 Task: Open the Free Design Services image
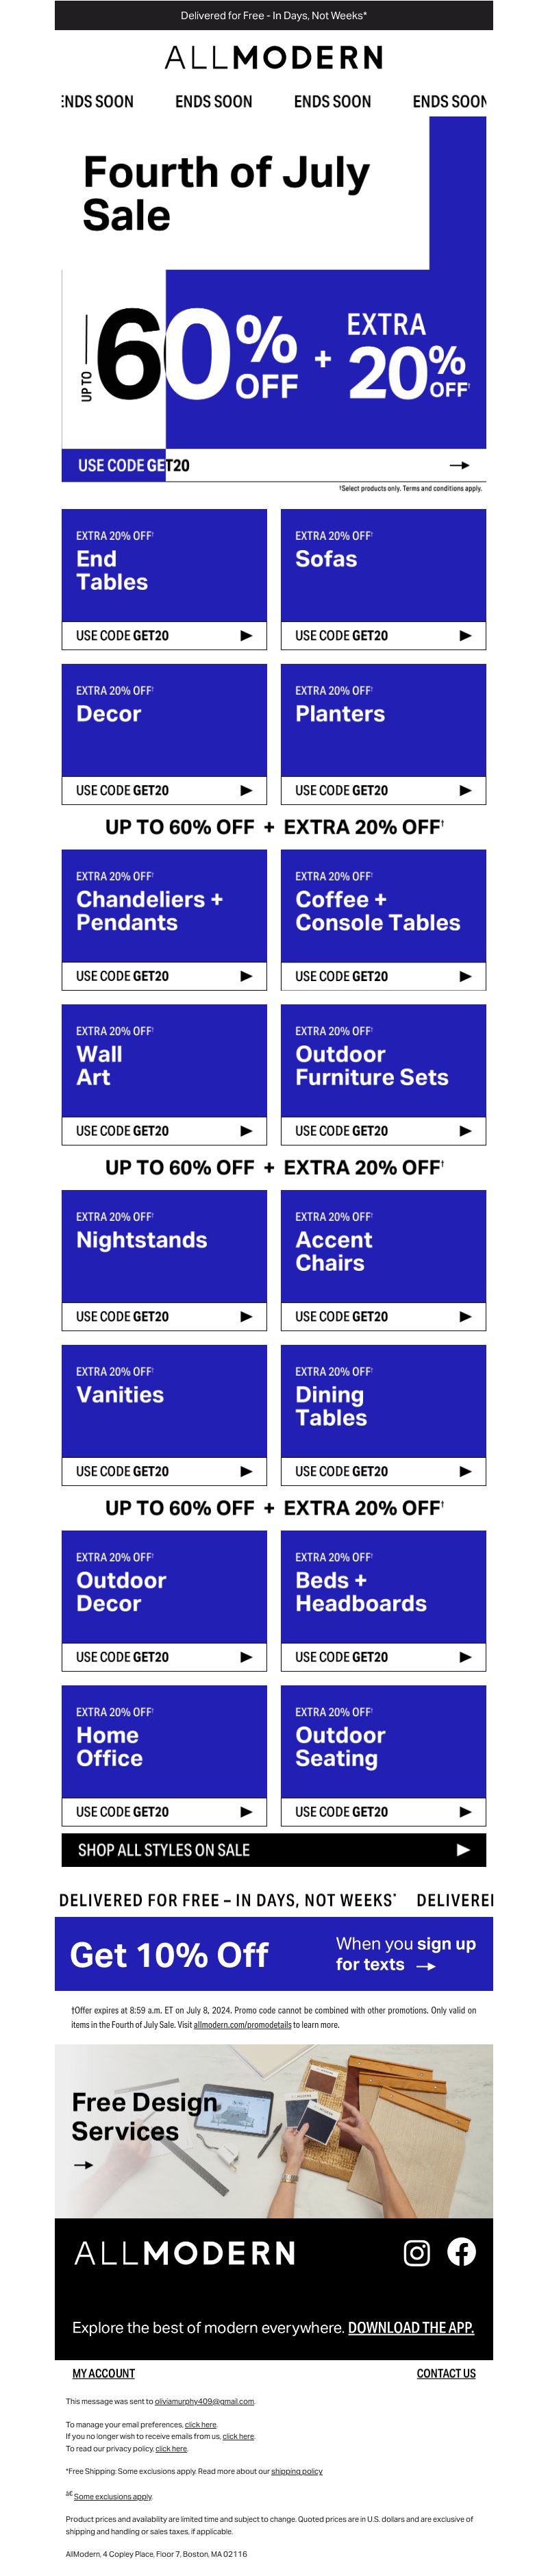point(274,2131)
